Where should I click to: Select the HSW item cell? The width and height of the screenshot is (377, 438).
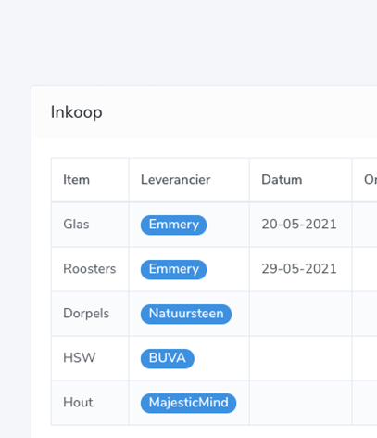tap(90, 358)
